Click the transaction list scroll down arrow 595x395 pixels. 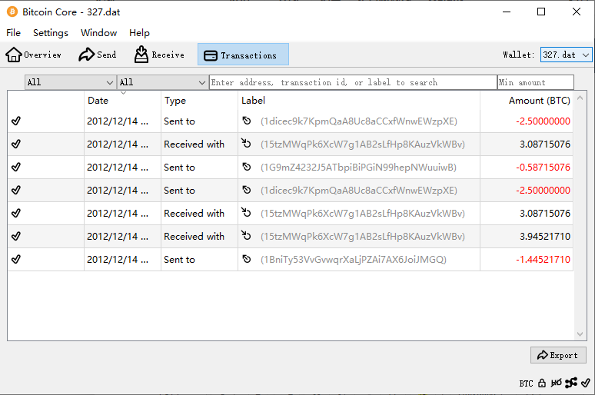[580, 334]
